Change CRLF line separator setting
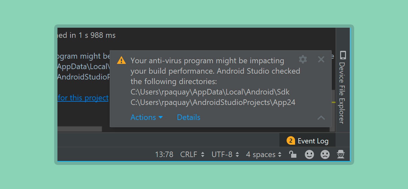 [x=192, y=154]
